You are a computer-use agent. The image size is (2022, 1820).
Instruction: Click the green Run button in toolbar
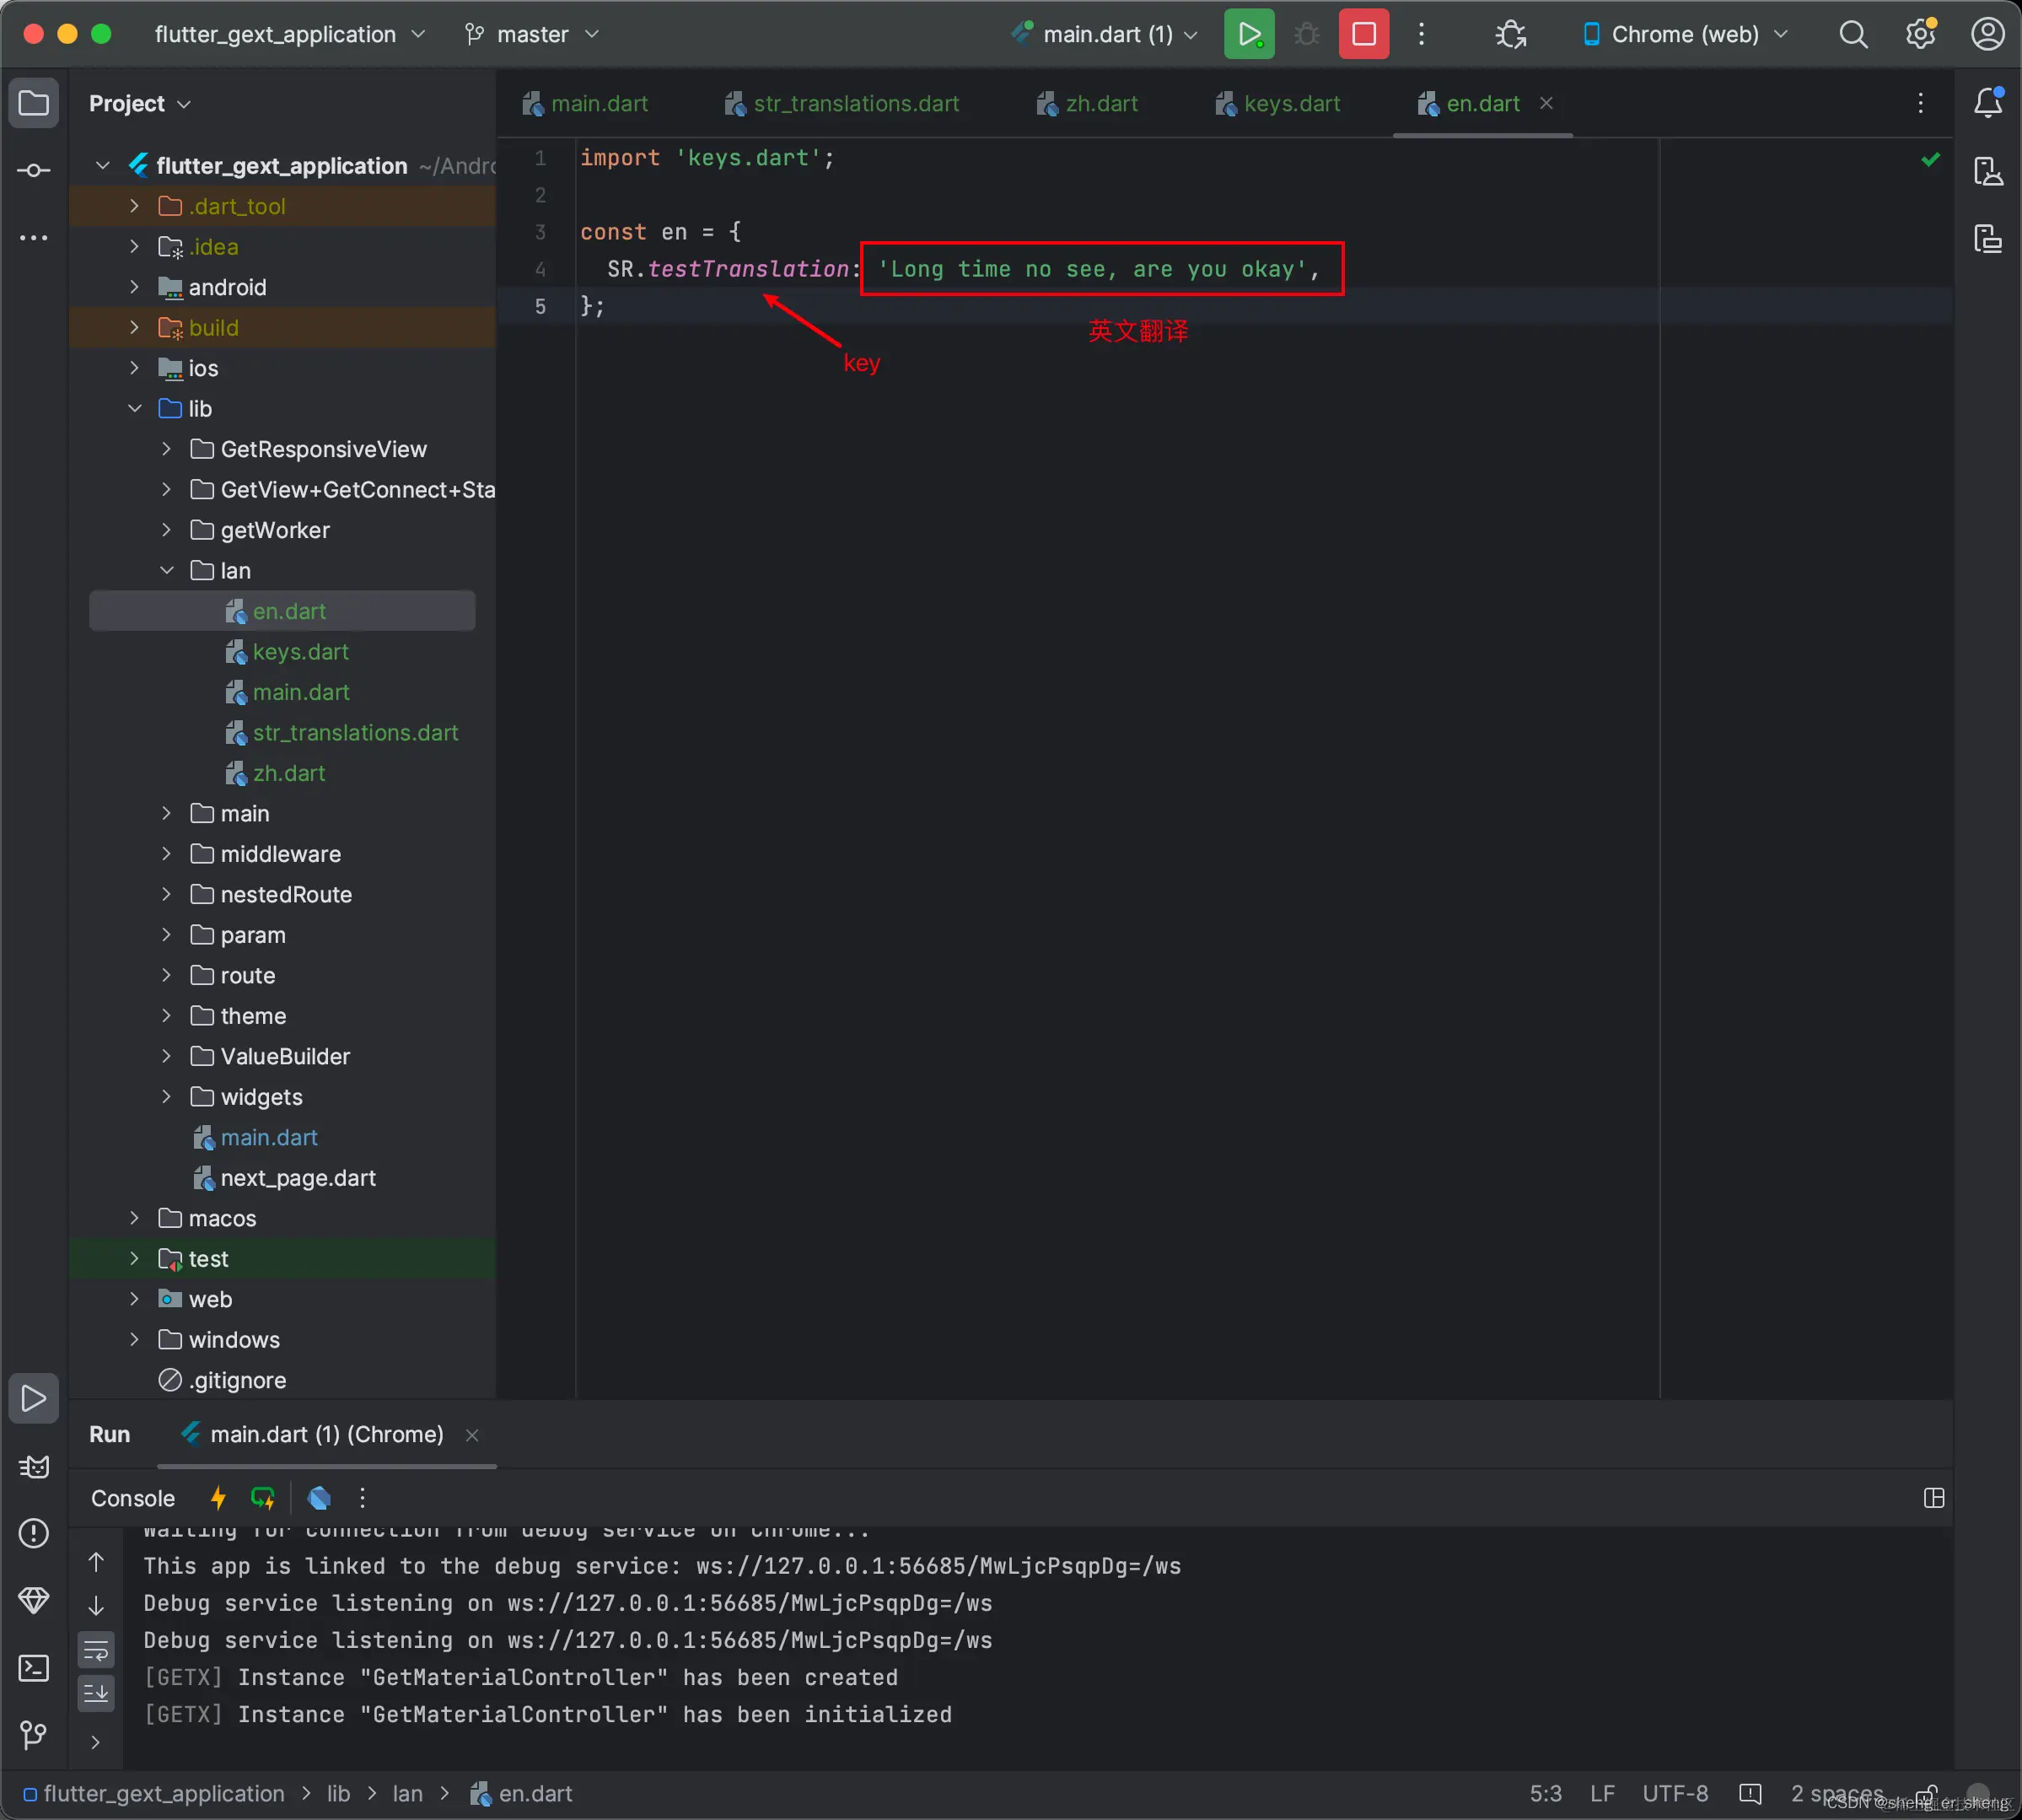(1248, 34)
